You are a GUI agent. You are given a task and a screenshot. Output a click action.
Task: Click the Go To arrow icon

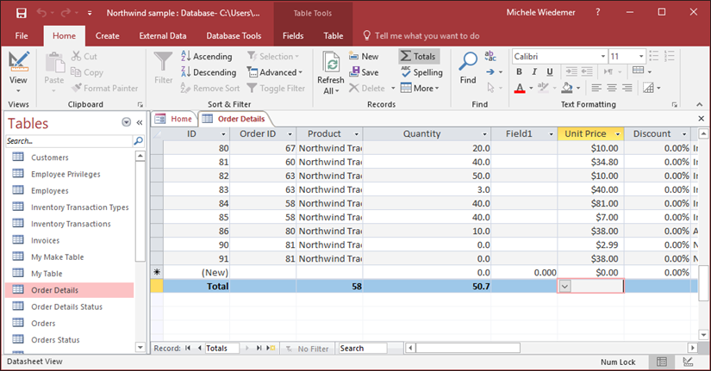coord(490,72)
